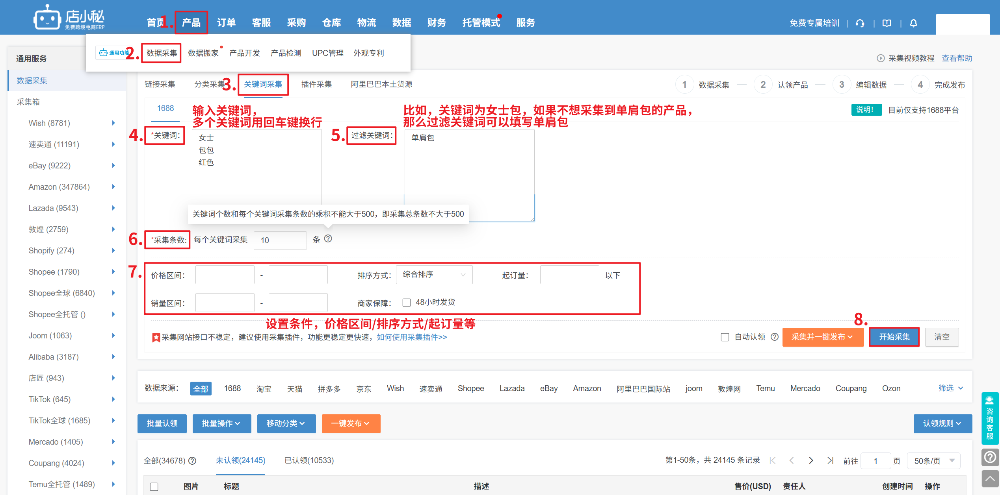Check the select-all checkbox in table header
The width and height of the screenshot is (1000, 495).
pyautogui.click(x=154, y=487)
